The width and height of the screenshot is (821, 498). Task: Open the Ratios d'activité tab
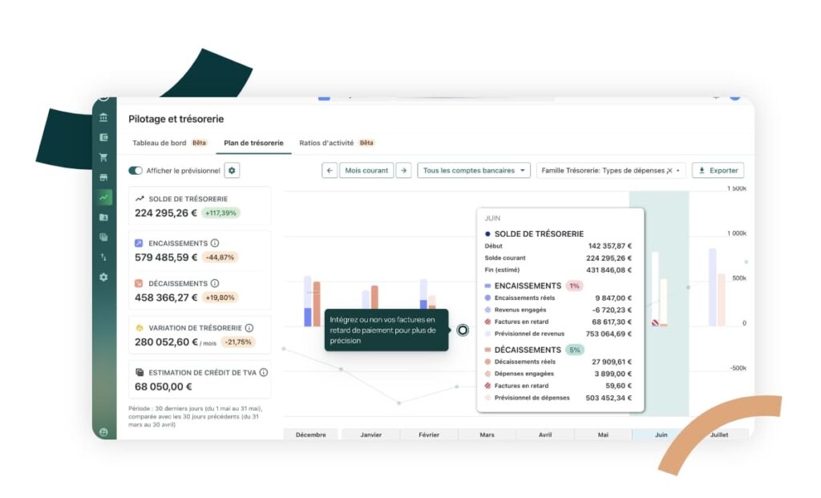327,143
